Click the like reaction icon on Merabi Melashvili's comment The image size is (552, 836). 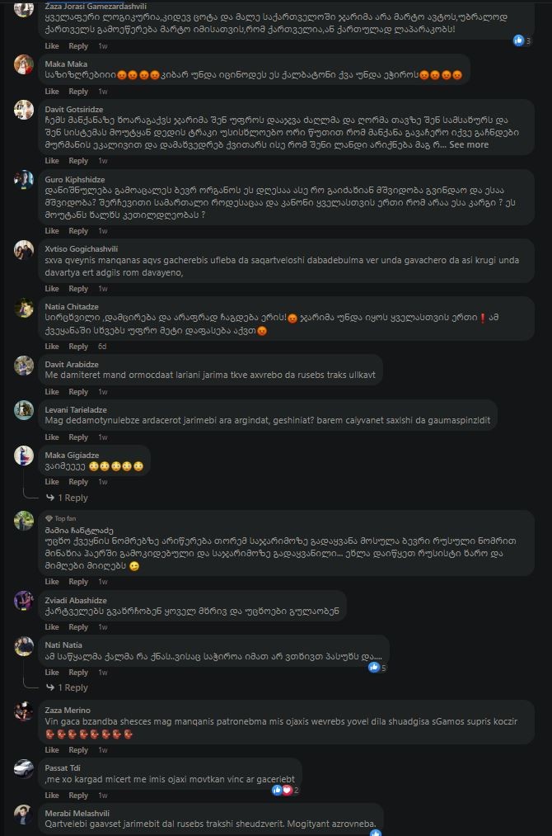tap(376, 833)
